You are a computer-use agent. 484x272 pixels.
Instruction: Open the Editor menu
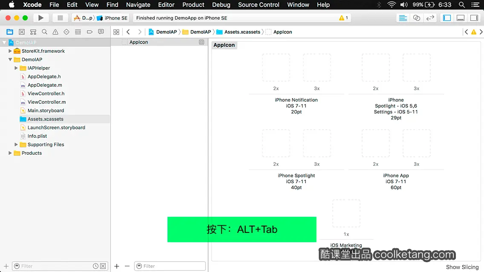tap(166, 5)
